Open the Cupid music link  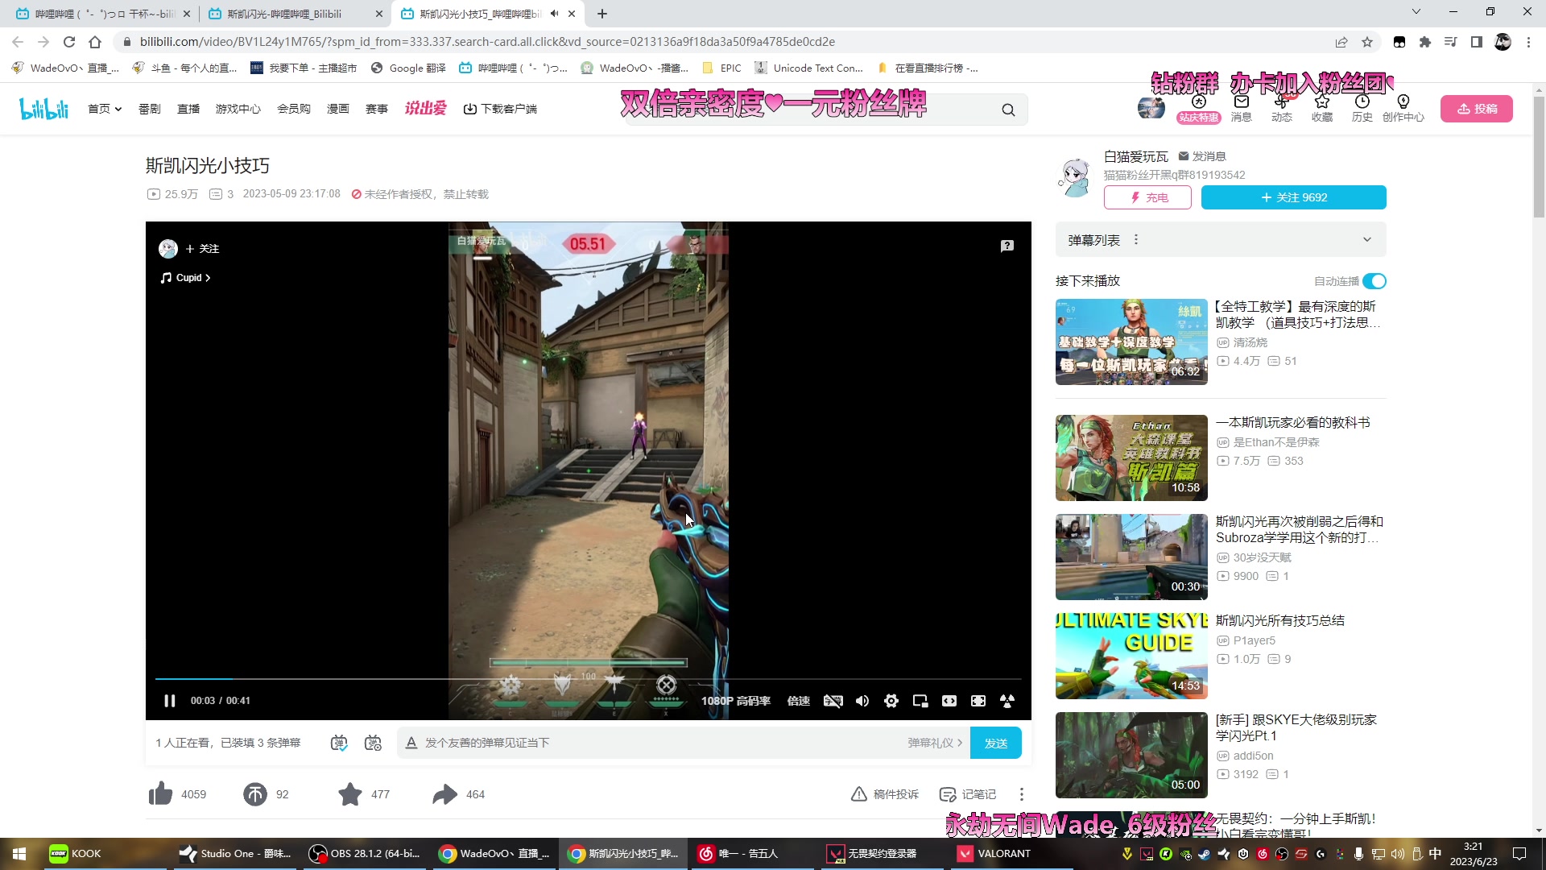pyautogui.click(x=186, y=278)
